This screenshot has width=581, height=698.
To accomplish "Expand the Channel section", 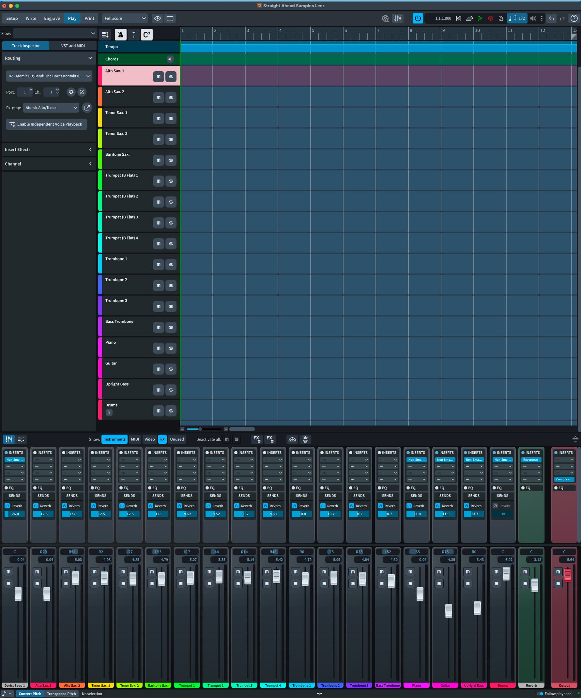I will pos(49,164).
